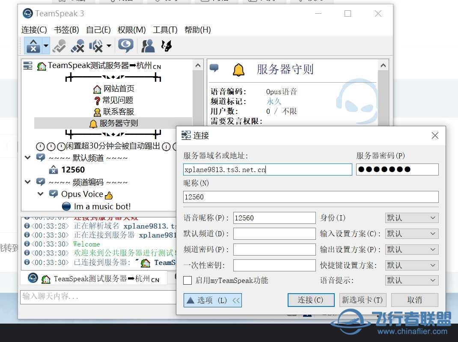Viewport: 458px width, 342px height.
Task: Collapse the 选项 section in connect dialog
Action: click(x=212, y=300)
